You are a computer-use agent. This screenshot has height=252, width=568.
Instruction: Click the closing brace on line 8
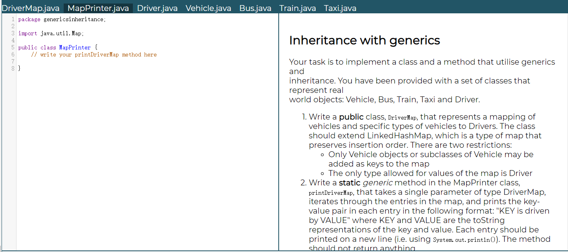tap(19, 68)
